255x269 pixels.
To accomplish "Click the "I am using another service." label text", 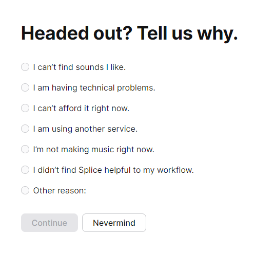I will (x=85, y=129).
